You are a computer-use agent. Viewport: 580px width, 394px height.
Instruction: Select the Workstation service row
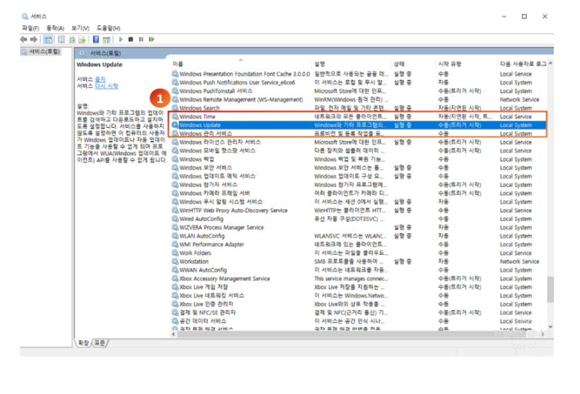358,262
